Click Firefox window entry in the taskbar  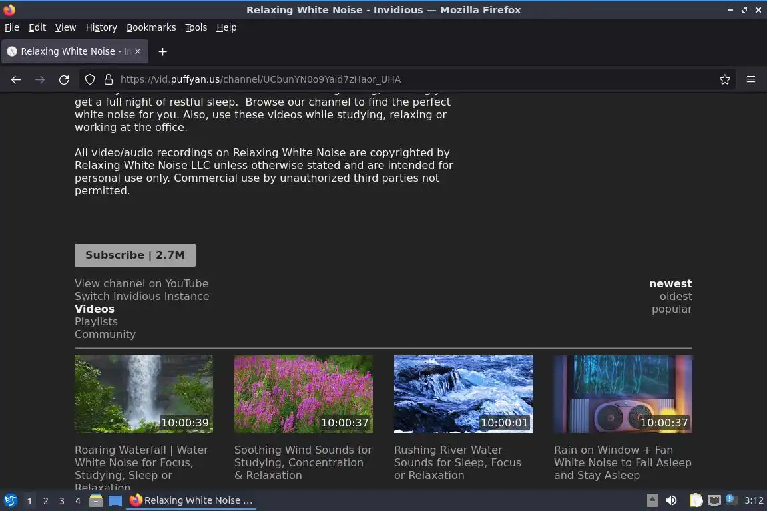pyautogui.click(x=191, y=500)
